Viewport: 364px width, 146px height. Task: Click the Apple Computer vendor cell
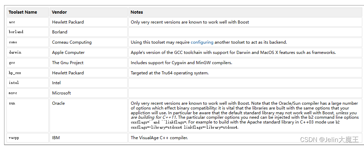click(88, 53)
